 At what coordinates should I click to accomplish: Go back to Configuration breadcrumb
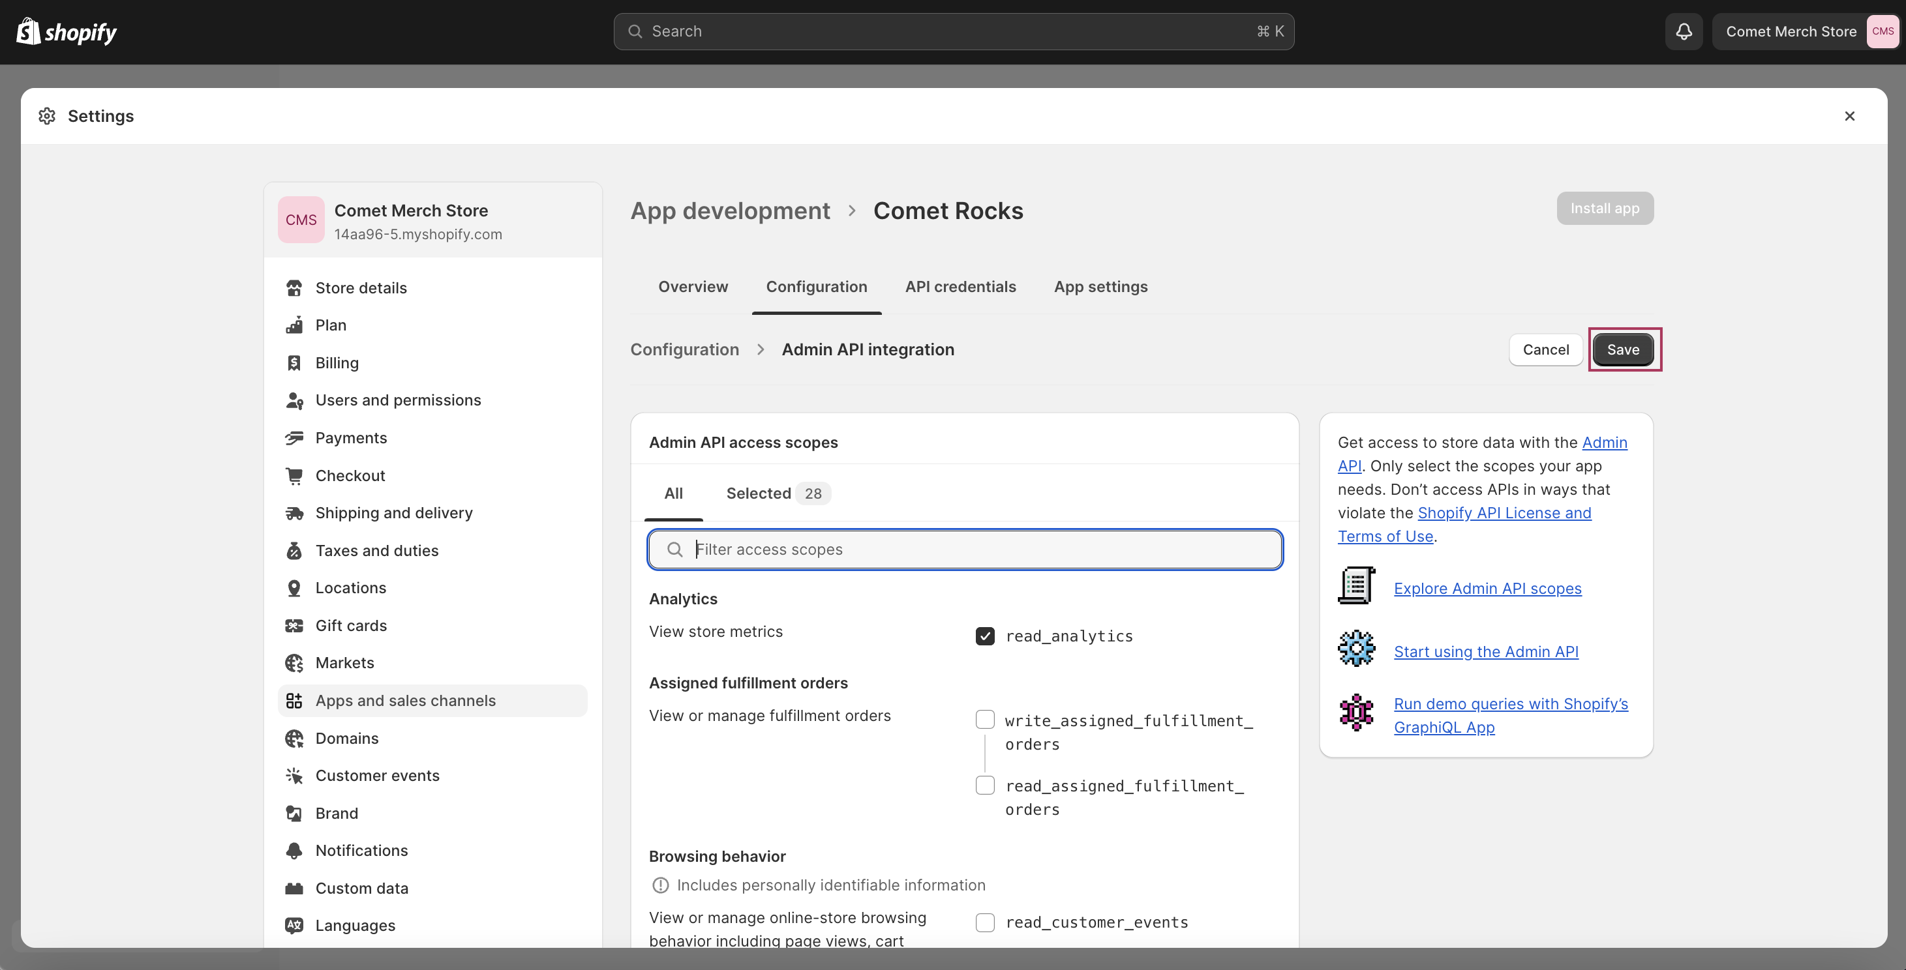pyautogui.click(x=684, y=349)
